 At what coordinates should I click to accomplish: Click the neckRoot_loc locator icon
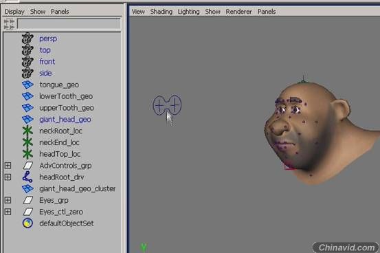(x=27, y=131)
